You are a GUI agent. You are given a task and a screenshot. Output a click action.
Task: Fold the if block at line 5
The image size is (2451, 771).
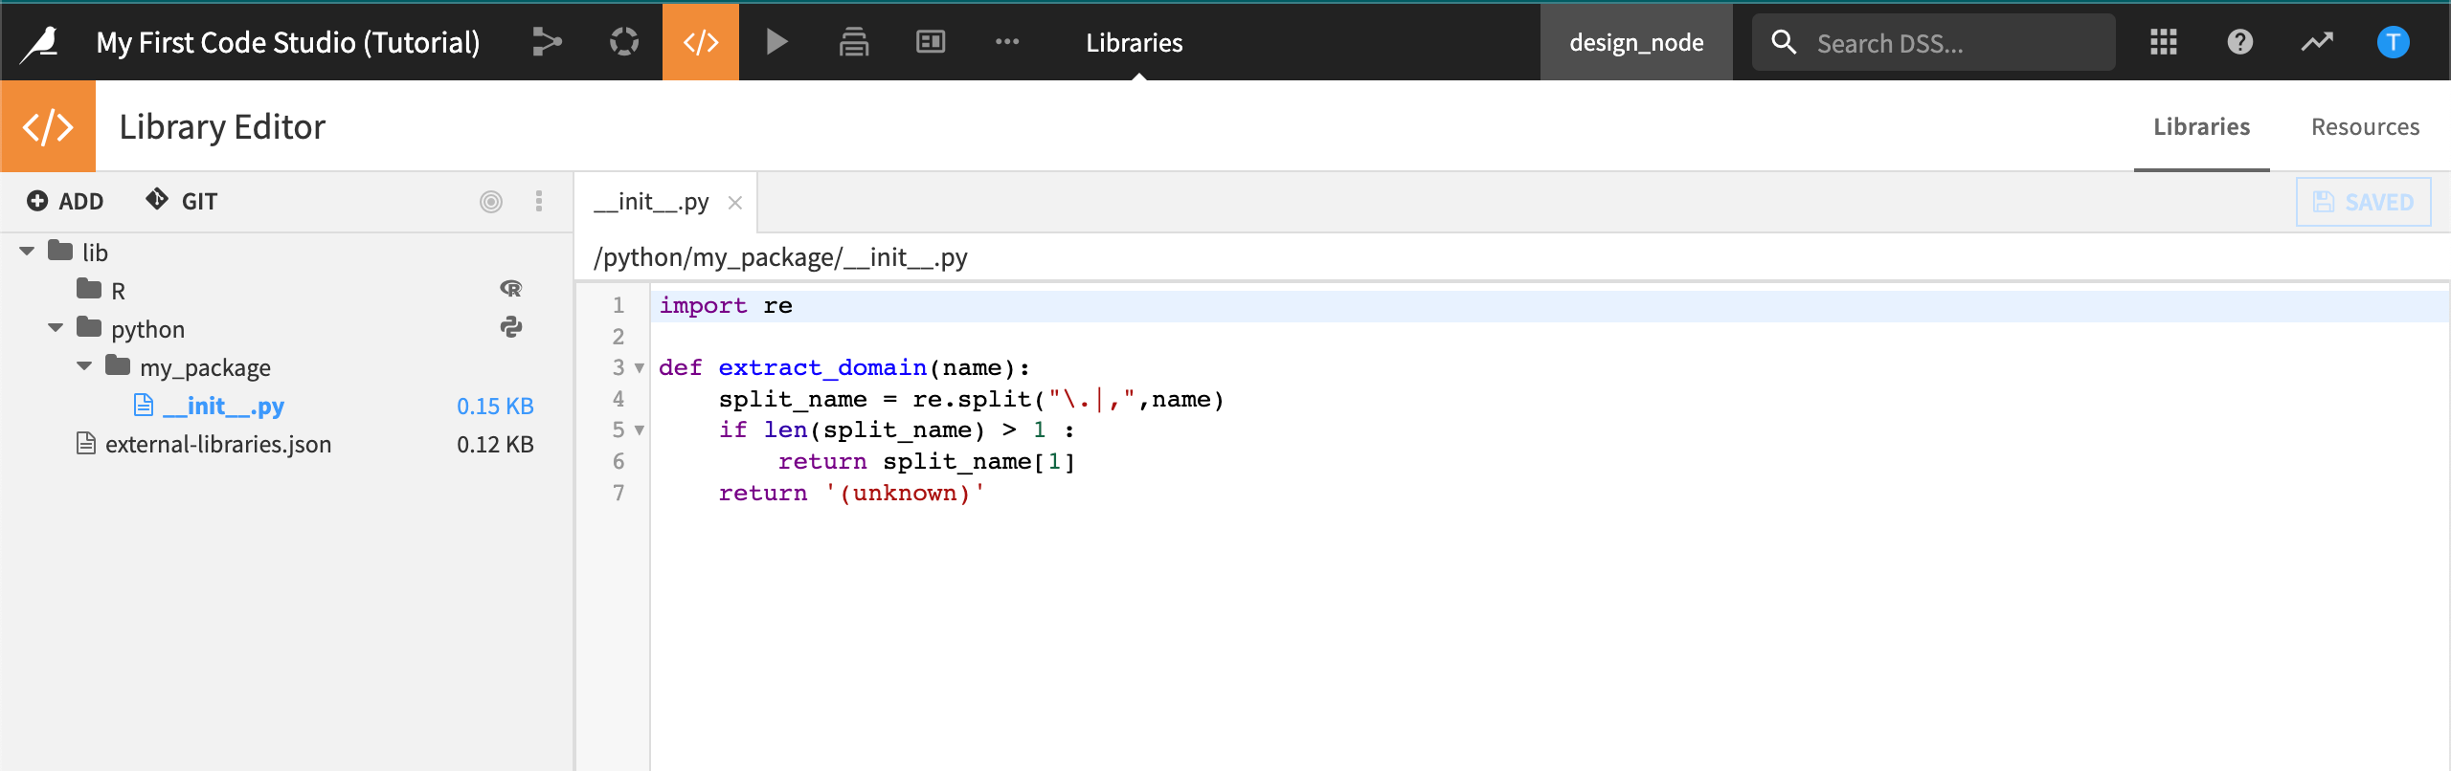pos(640,430)
